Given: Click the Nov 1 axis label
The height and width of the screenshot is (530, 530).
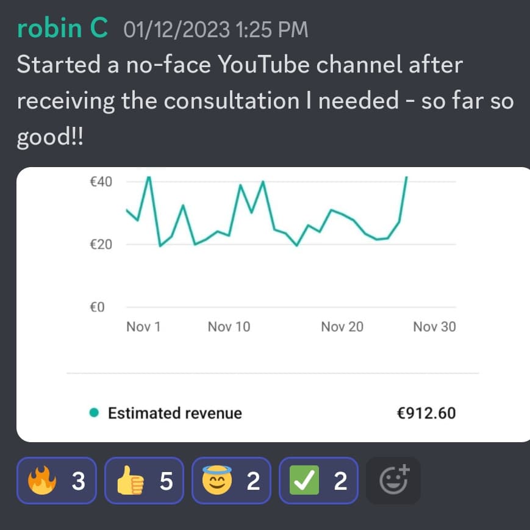Looking at the screenshot, I should (x=143, y=327).
